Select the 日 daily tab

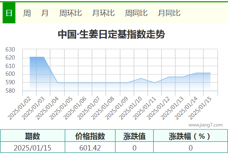[9, 13]
